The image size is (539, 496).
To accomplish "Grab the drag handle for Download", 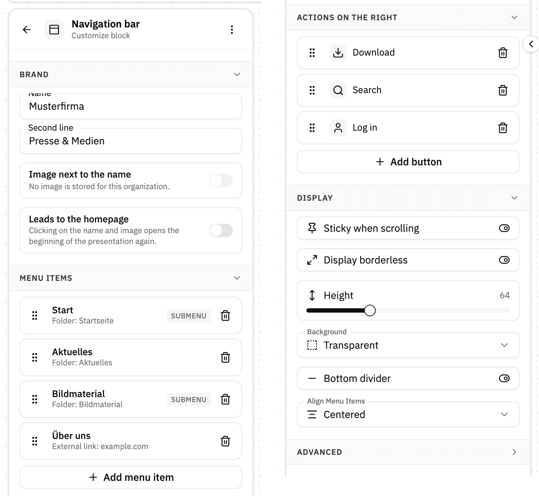I will click(x=312, y=53).
